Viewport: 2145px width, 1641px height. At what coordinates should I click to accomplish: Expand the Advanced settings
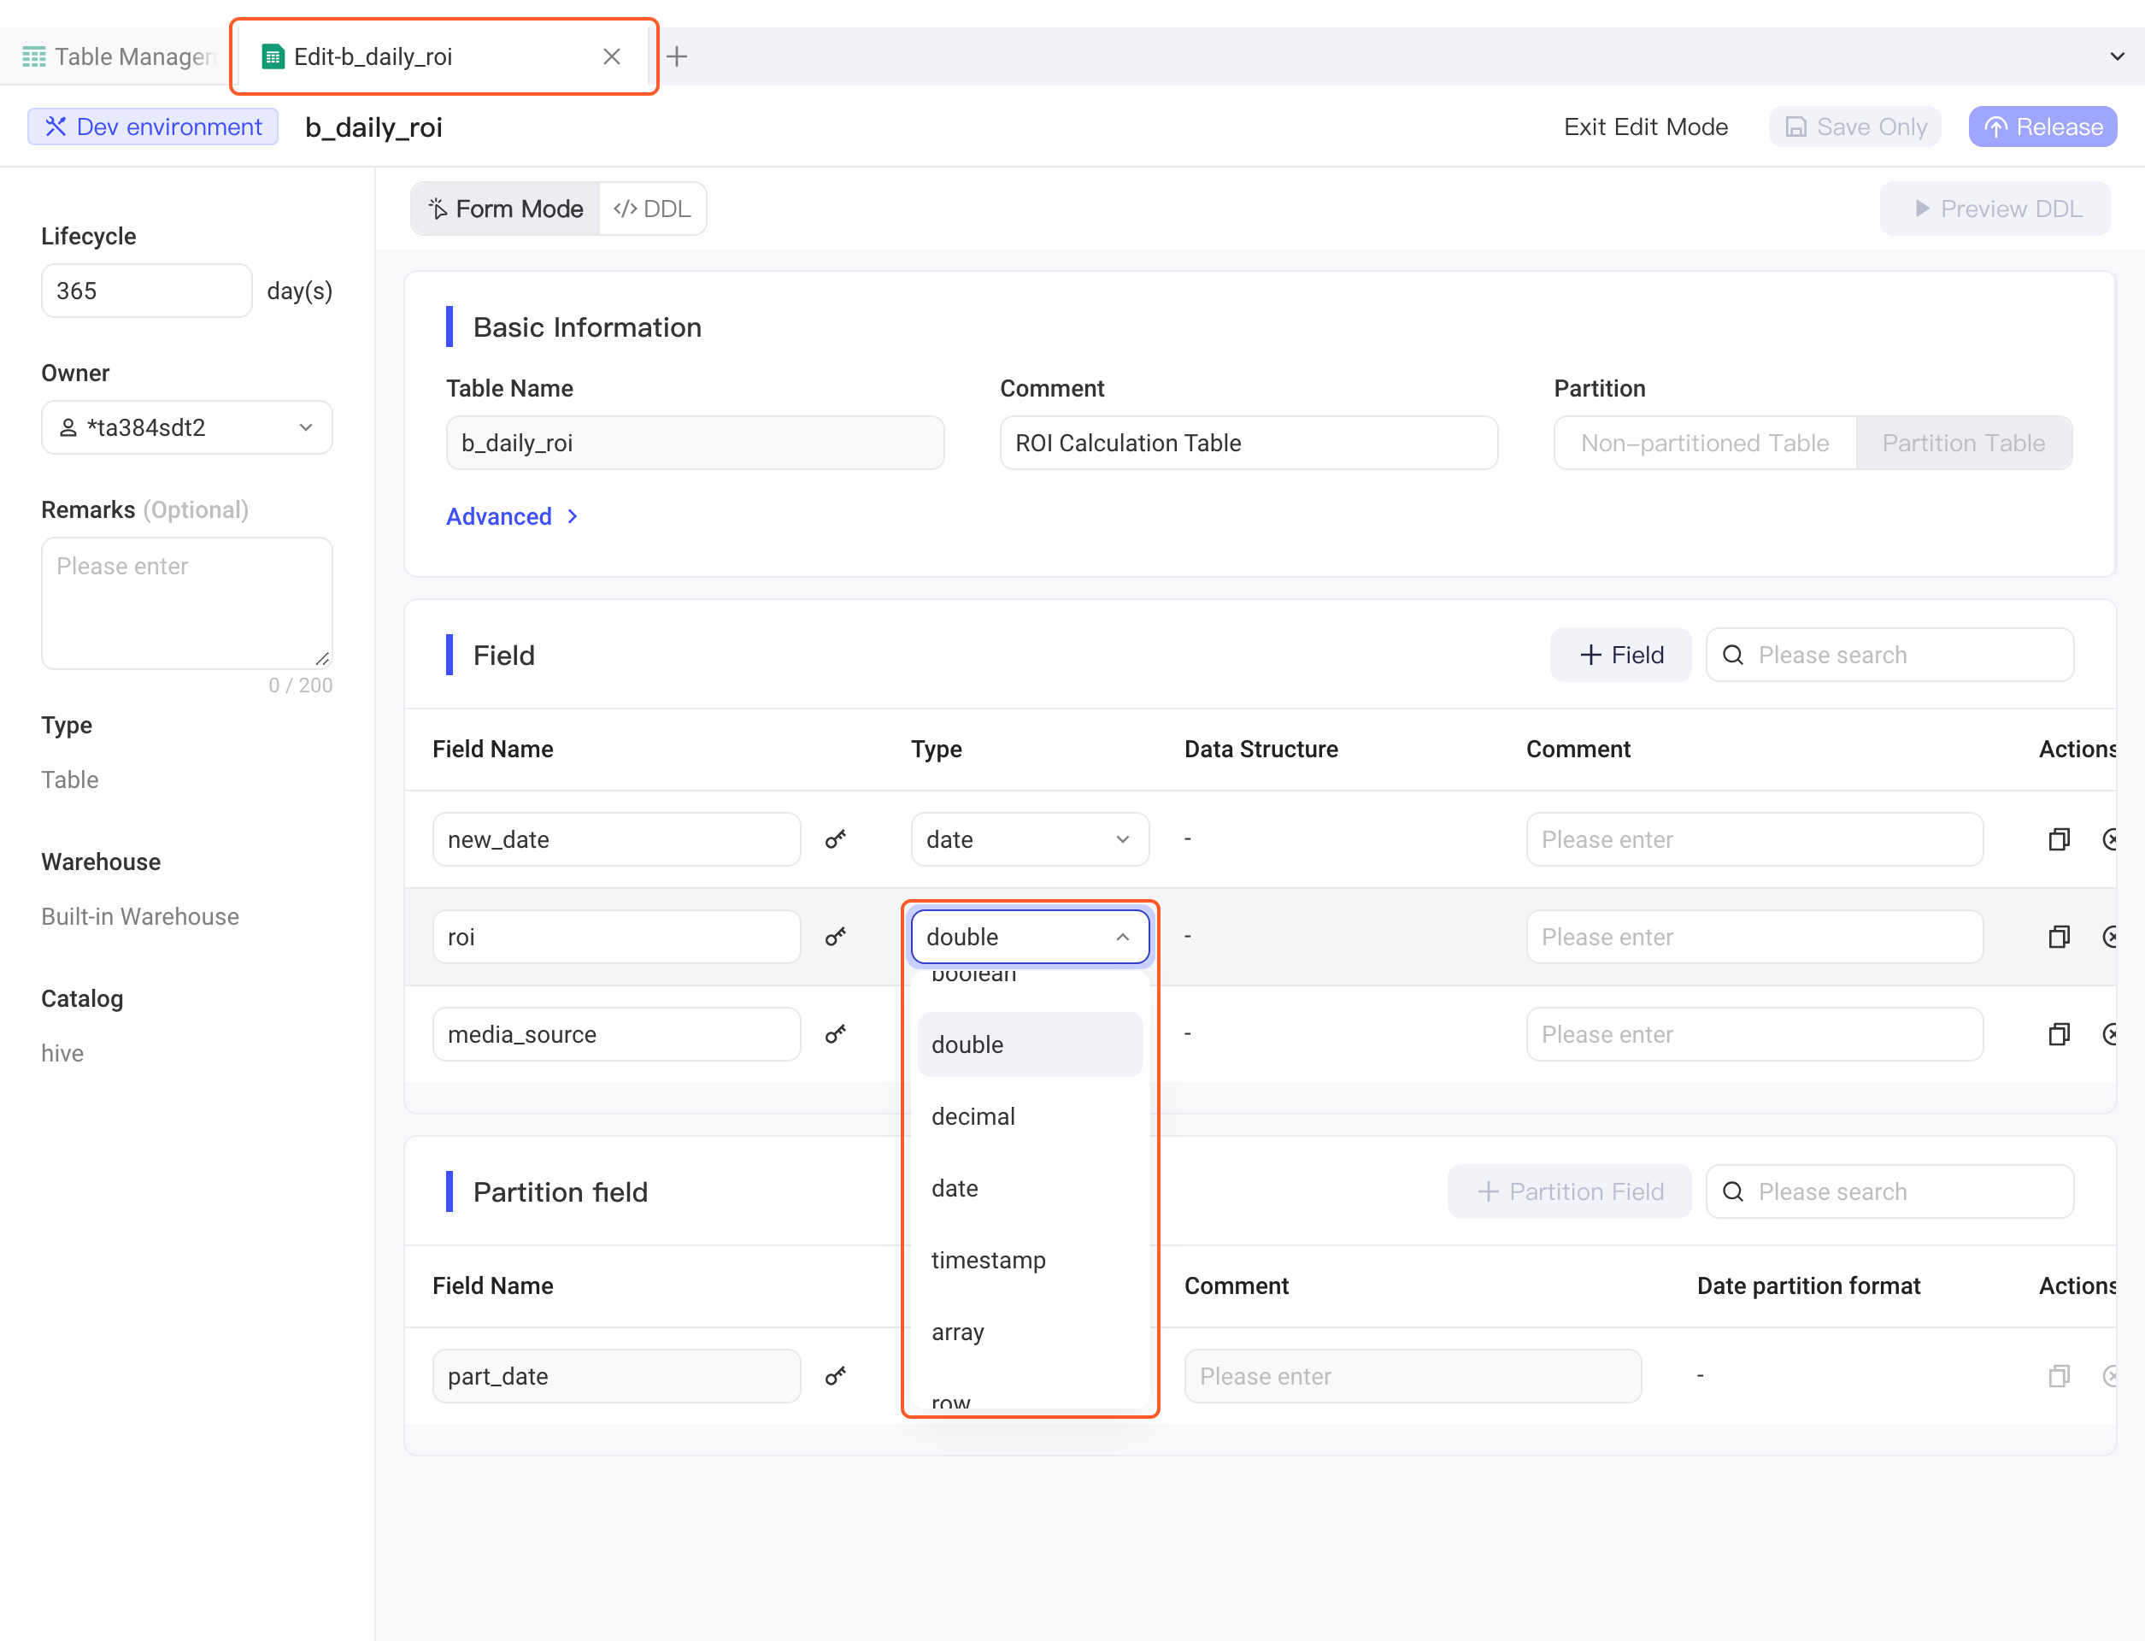coord(512,517)
